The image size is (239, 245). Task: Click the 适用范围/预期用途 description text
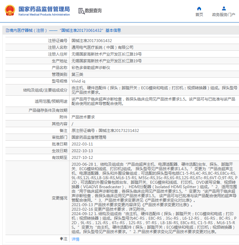tap(153, 101)
